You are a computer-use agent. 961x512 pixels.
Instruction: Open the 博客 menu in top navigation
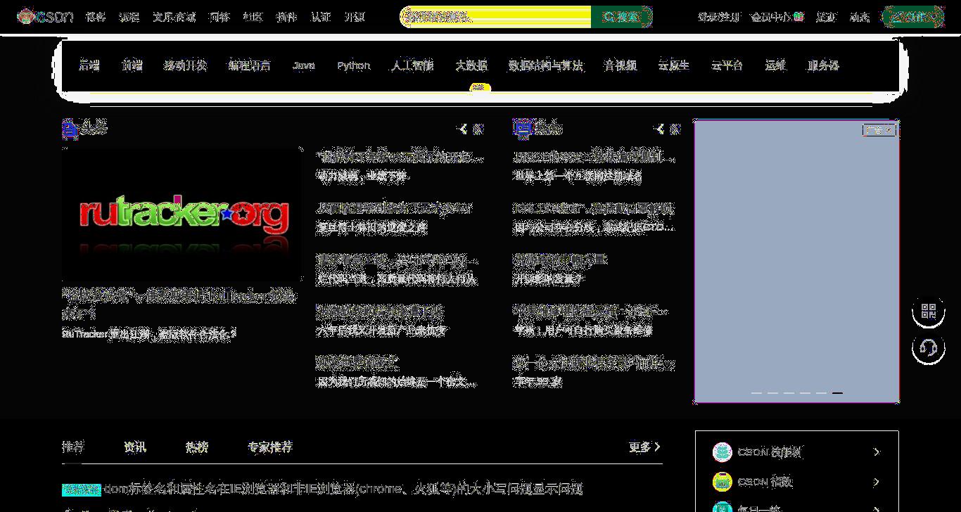[x=96, y=17]
